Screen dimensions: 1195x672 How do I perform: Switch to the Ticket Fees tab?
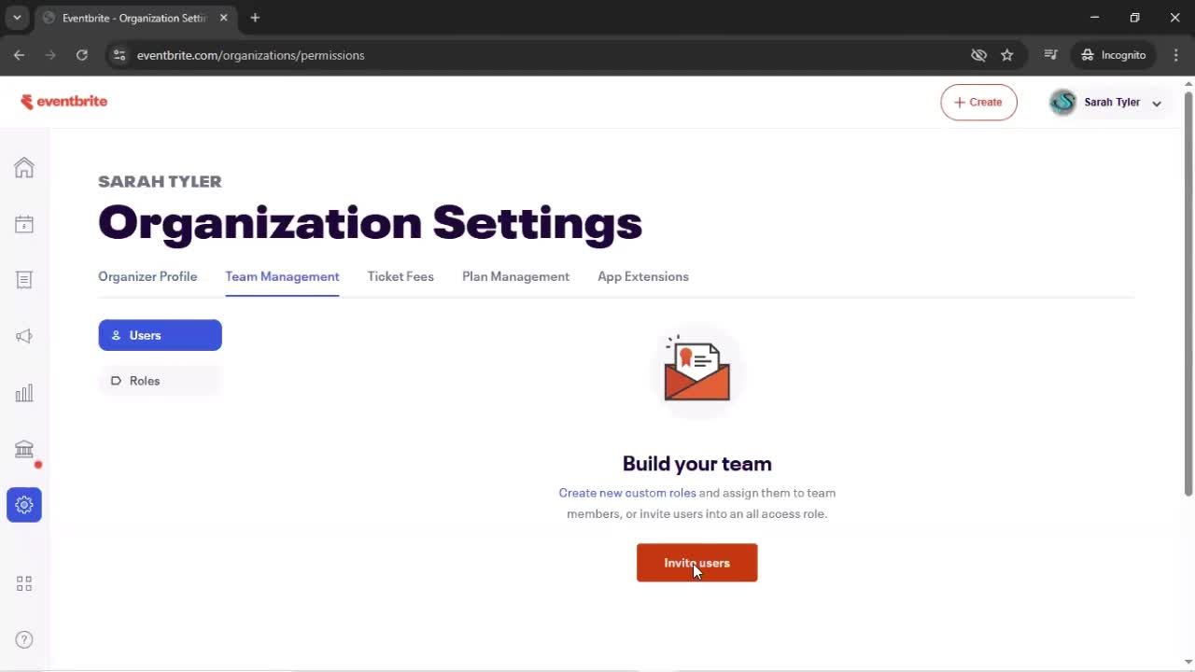[x=401, y=276]
